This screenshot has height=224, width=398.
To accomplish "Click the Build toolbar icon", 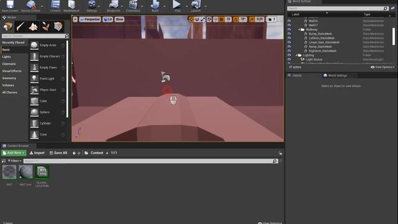I will 155,6.
